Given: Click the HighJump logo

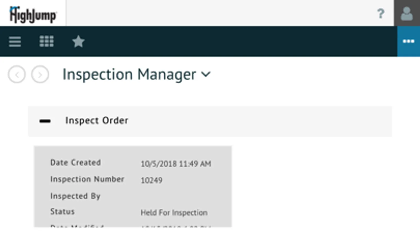Looking at the screenshot, I should (x=33, y=14).
